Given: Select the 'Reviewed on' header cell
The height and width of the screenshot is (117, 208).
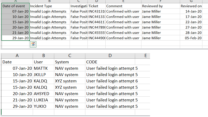Looking at the screenshot, I should pos(191,6).
